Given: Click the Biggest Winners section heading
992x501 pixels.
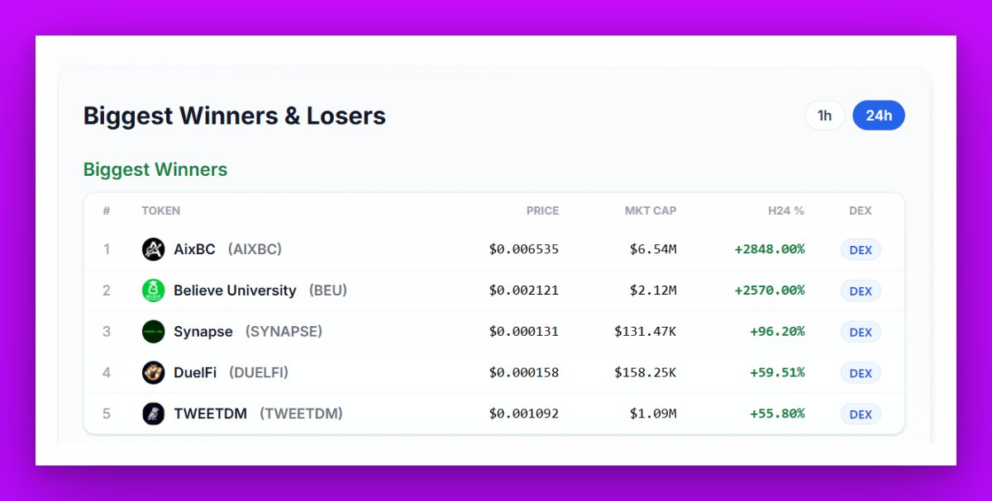Looking at the screenshot, I should point(155,169).
